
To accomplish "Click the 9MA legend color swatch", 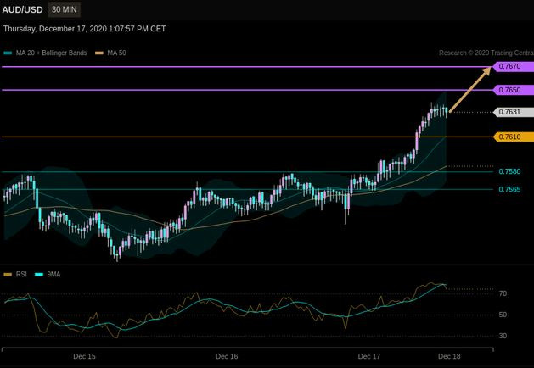I will 39,275.
